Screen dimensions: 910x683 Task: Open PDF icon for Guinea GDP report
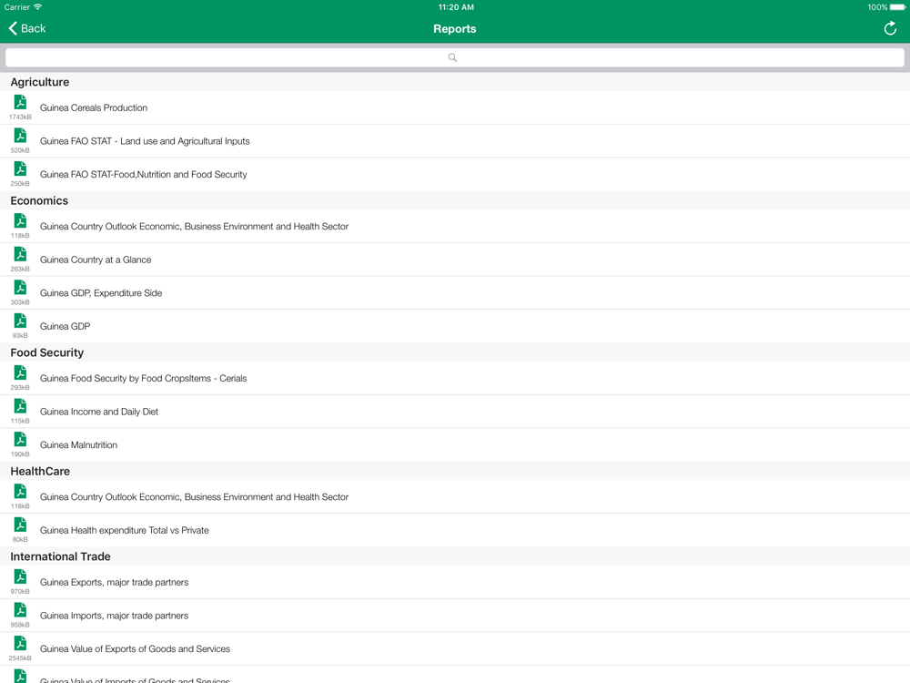click(x=20, y=321)
